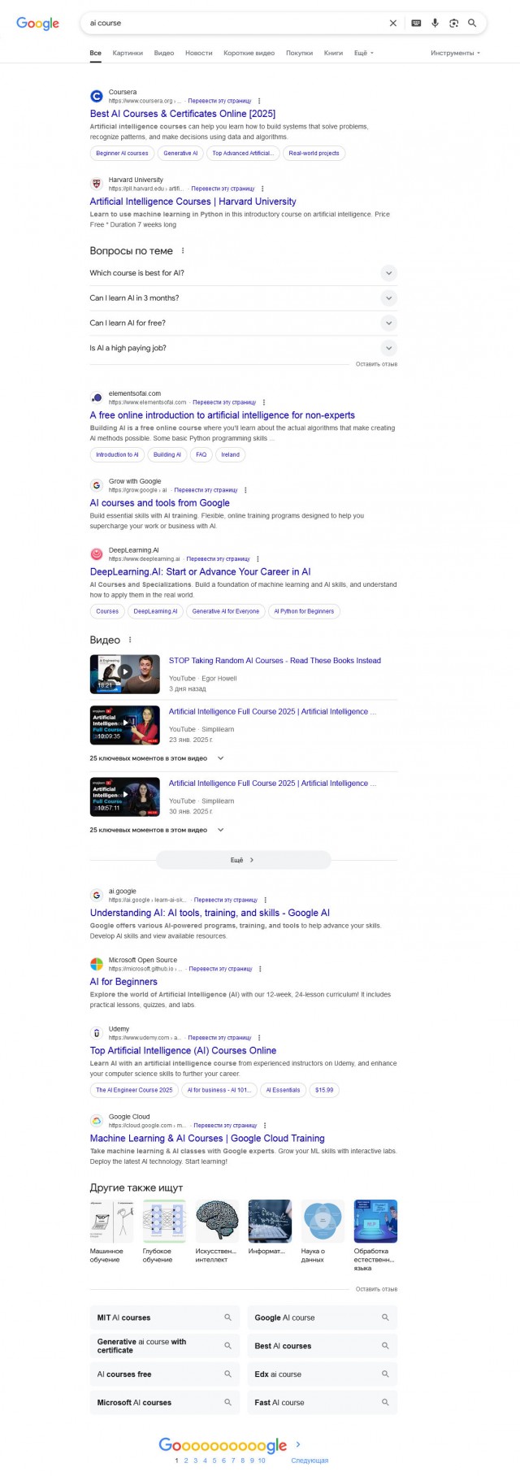Expand question Which course is best for AI?
Screen dimensions: 520x1476
(243, 273)
